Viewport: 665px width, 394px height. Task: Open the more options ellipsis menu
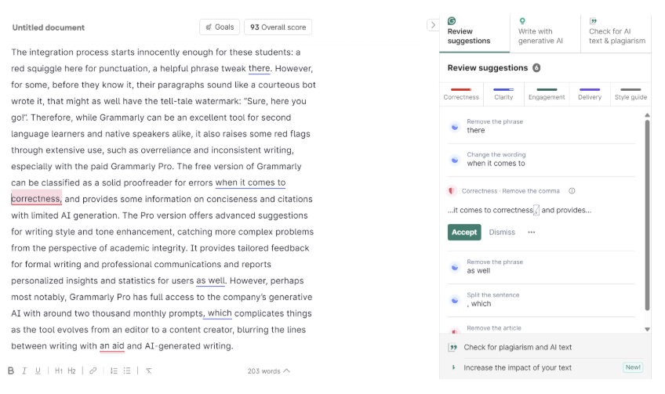tap(532, 232)
